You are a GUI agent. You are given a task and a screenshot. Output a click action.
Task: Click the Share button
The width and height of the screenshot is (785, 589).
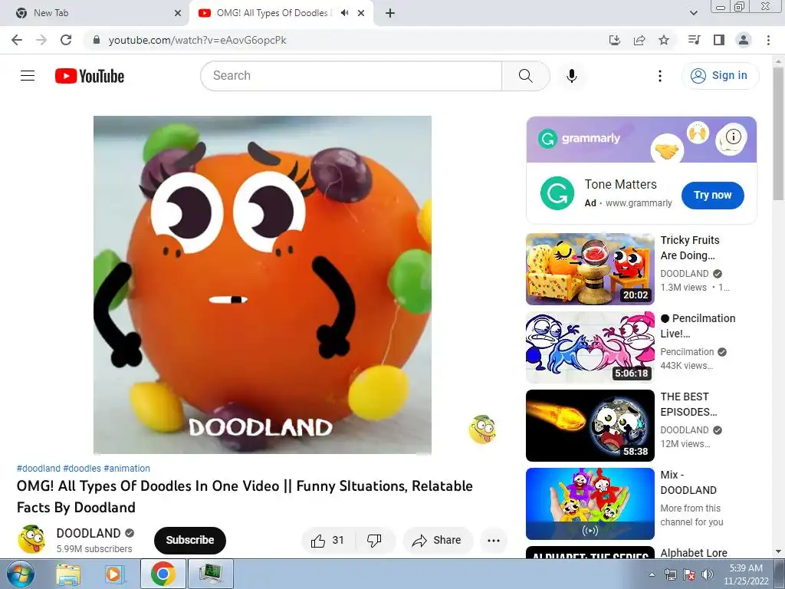coord(436,541)
